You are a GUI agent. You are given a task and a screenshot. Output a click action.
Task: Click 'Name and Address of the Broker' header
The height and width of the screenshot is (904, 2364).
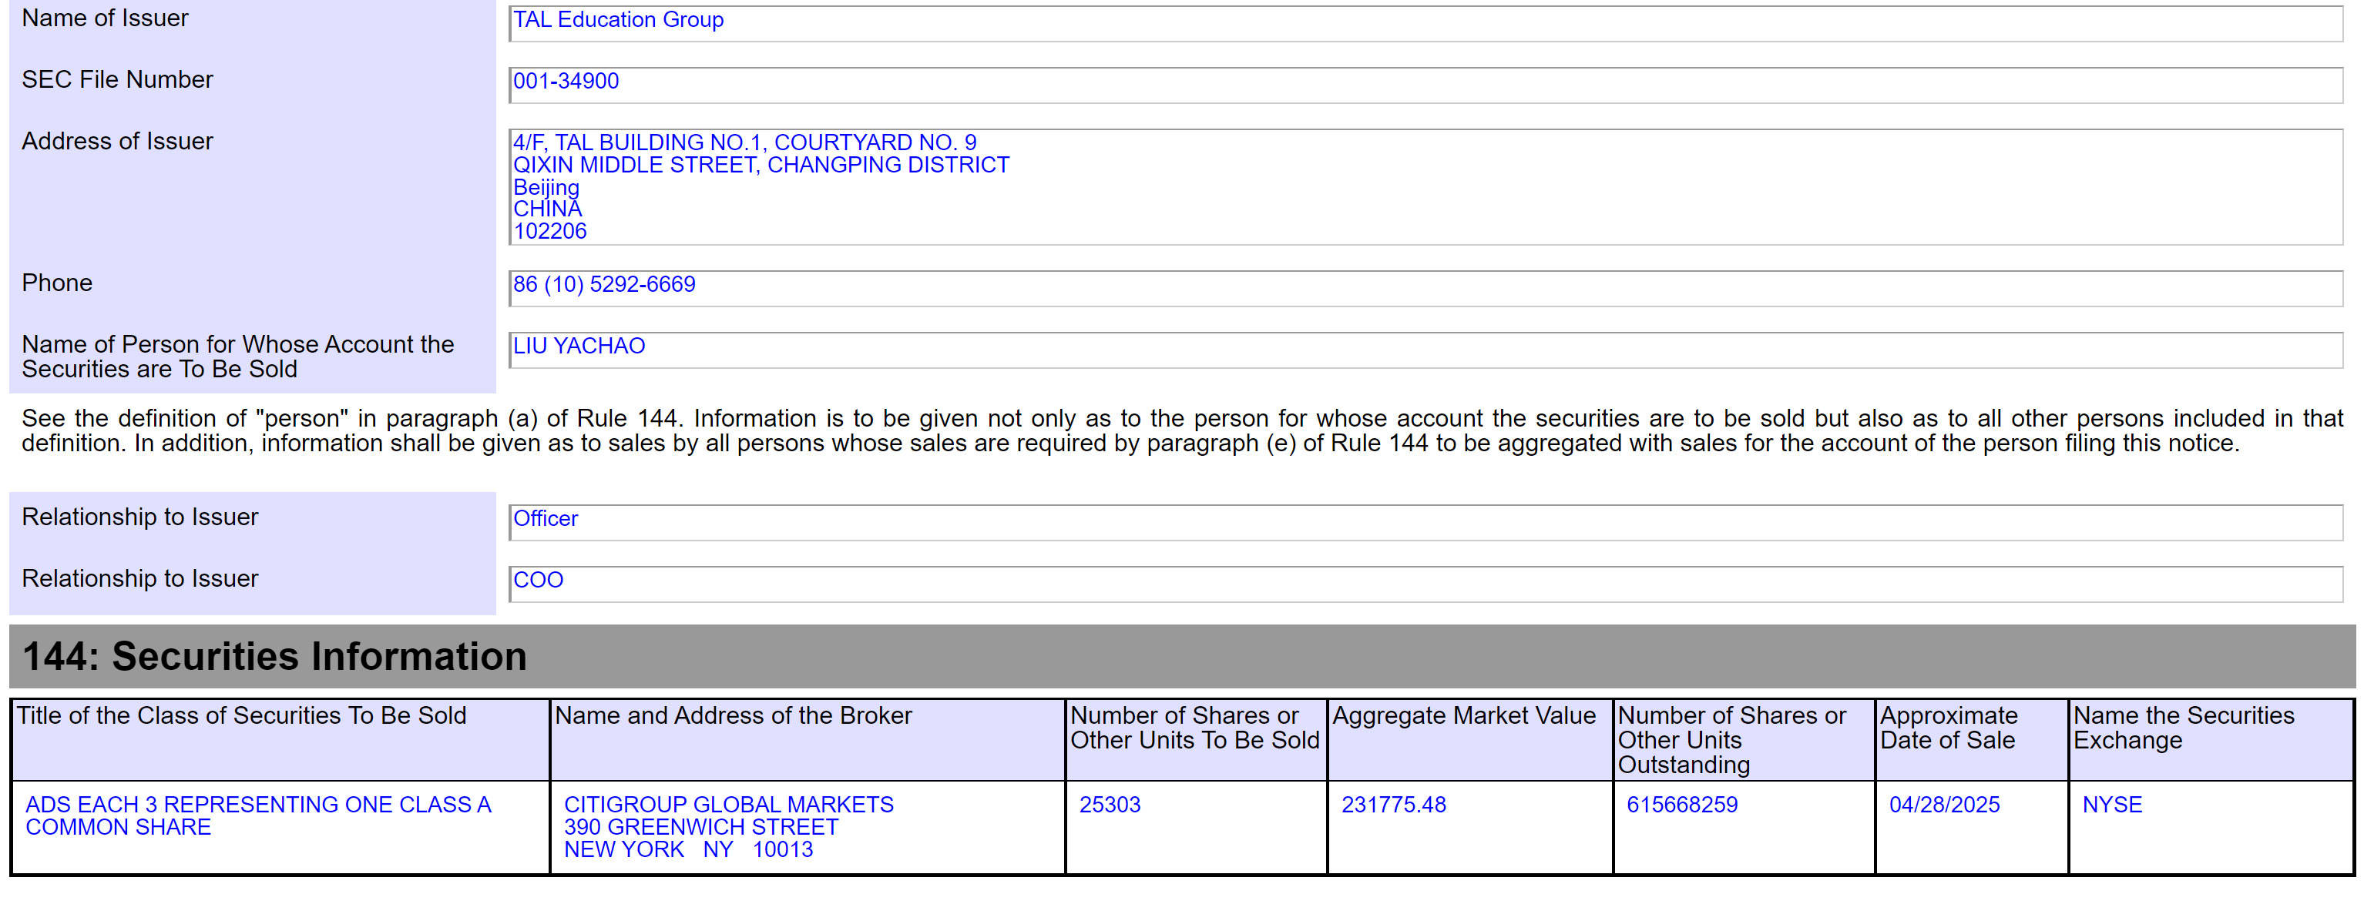click(x=808, y=740)
